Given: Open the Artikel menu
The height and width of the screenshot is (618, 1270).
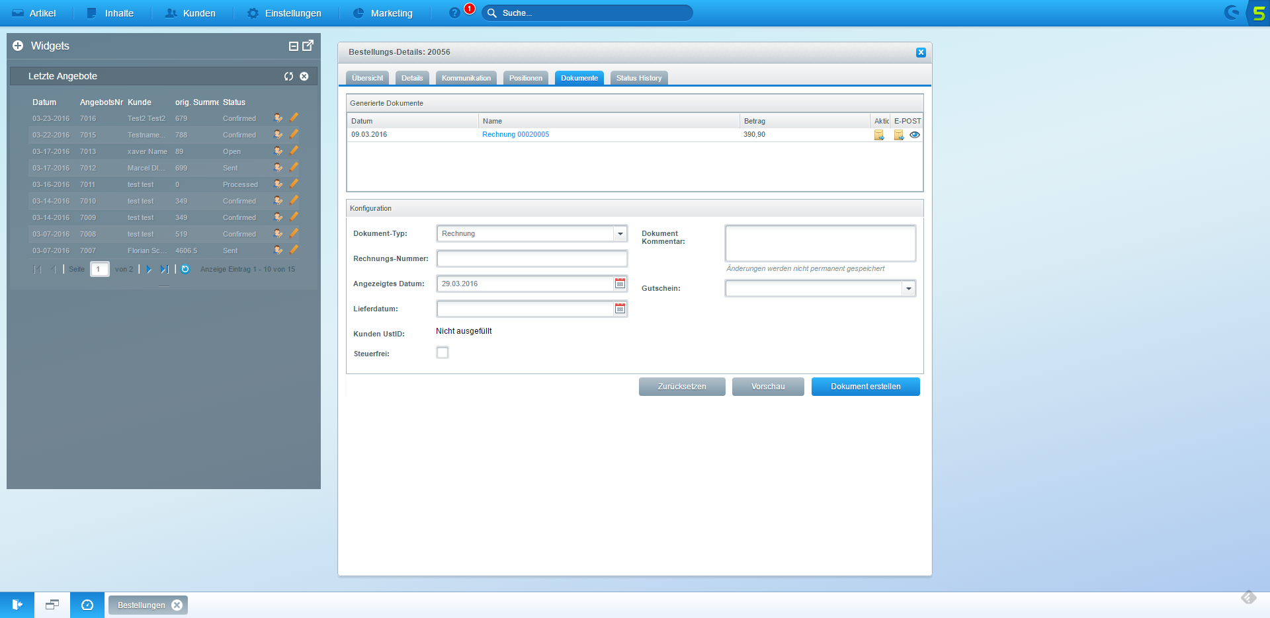Looking at the screenshot, I should (34, 13).
